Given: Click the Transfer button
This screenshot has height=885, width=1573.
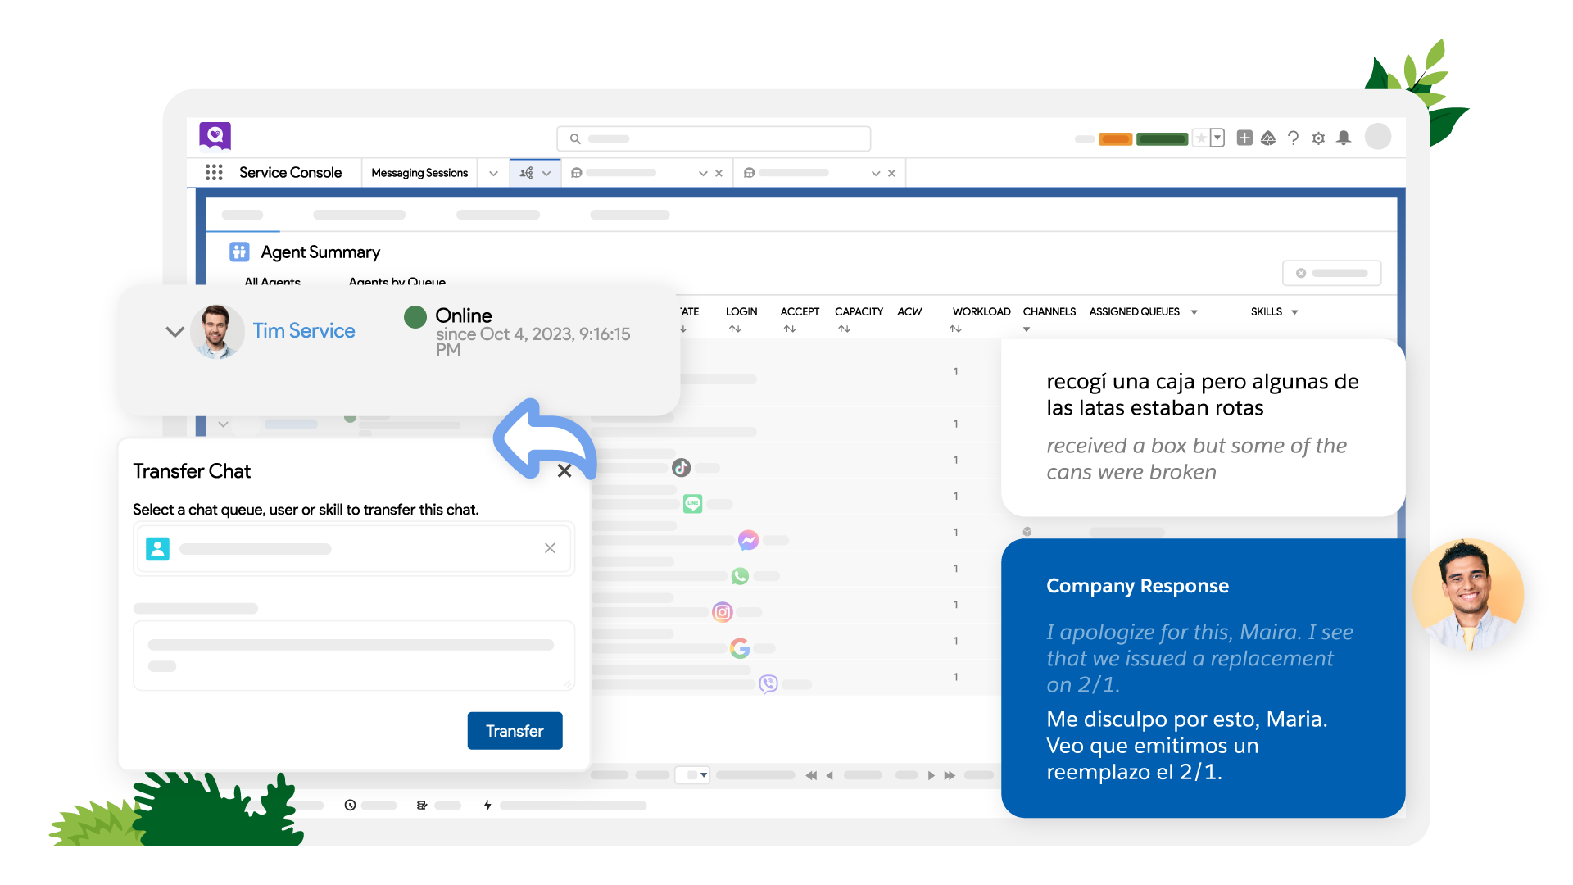Looking at the screenshot, I should pyautogui.click(x=515, y=730).
